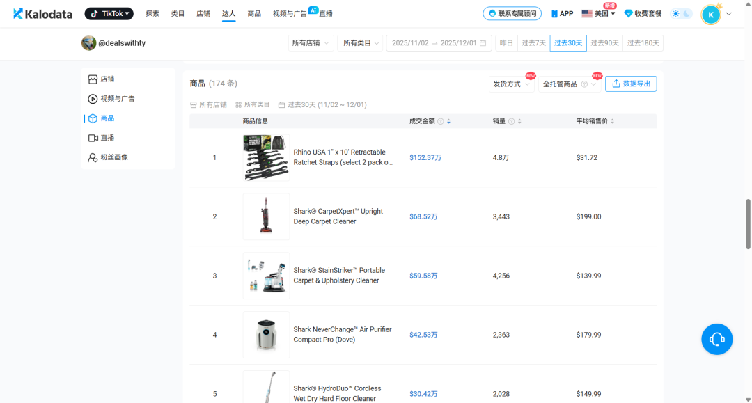Click the APP icon in the top bar
This screenshot has width=752, height=403.
pyautogui.click(x=554, y=13)
